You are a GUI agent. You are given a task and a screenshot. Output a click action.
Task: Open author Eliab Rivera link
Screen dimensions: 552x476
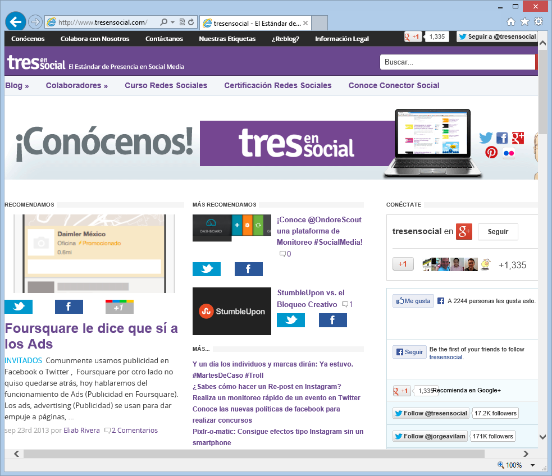81,431
